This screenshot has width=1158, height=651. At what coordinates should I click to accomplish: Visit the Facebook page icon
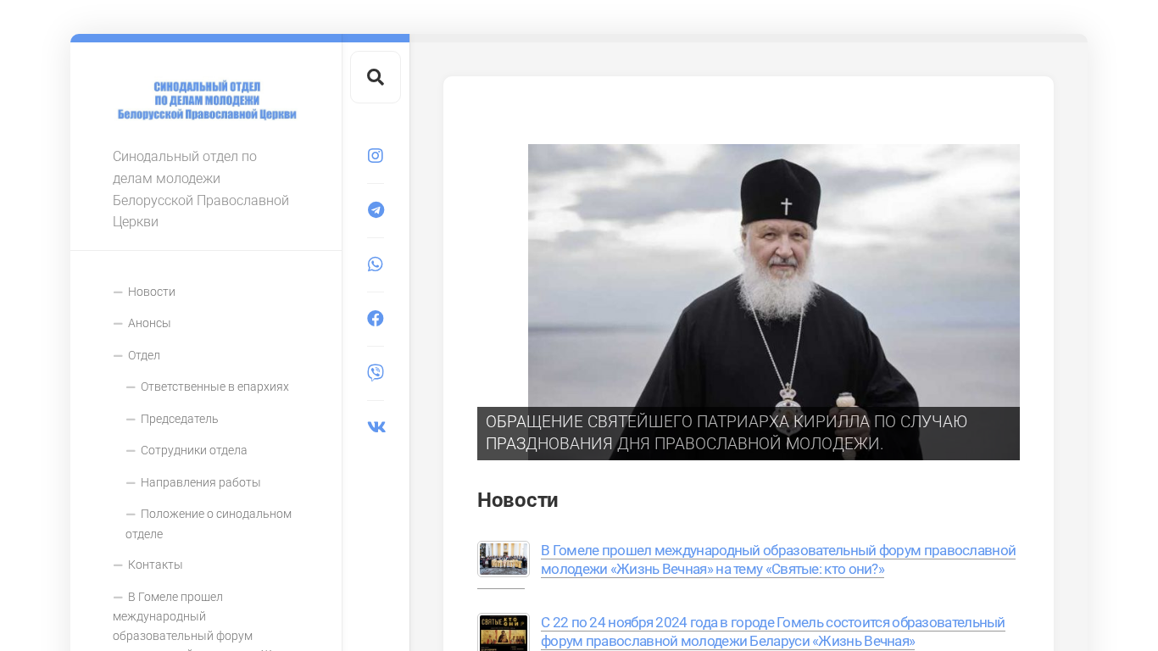click(376, 319)
